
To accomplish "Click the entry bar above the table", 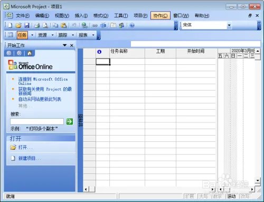I will tap(195, 44).
